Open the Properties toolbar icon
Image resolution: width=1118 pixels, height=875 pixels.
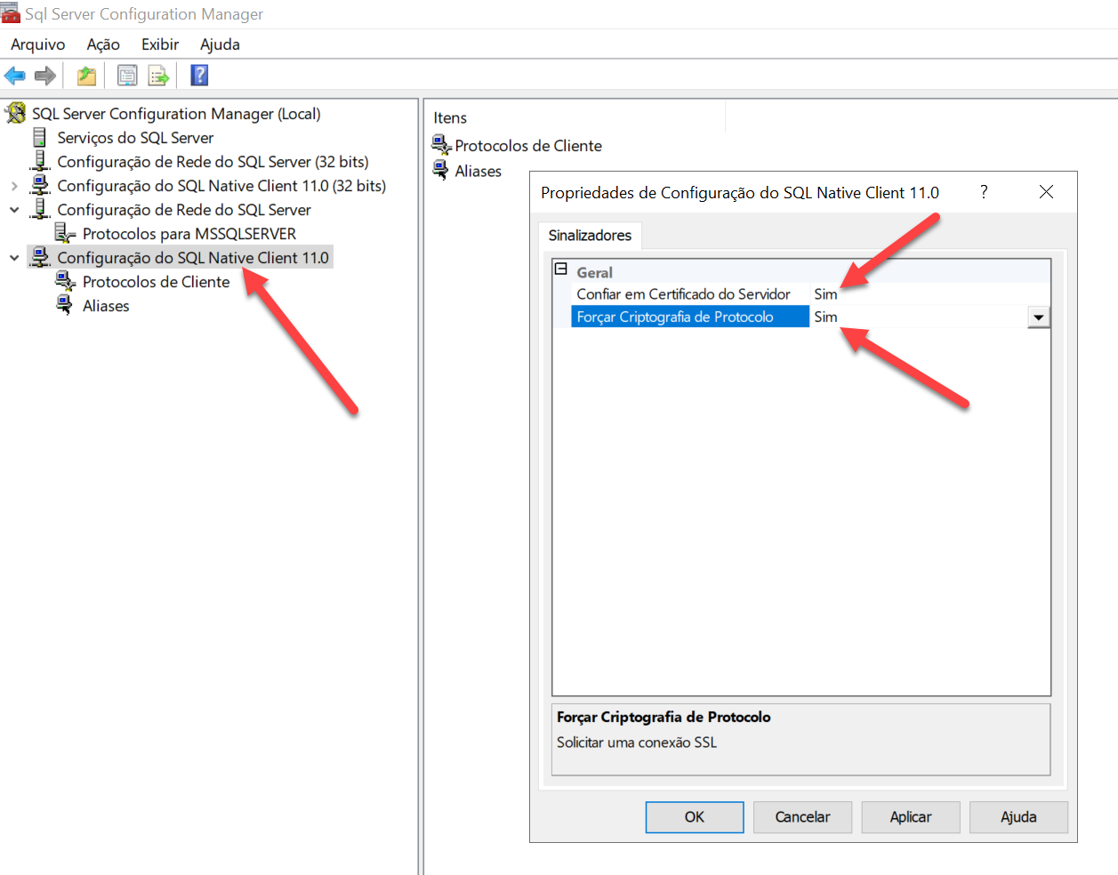(x=127, y=76)
